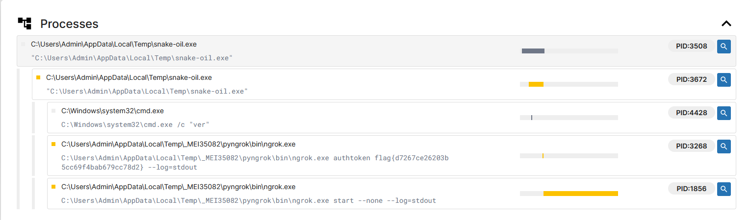Image resolution: width=750 pixels, height=220 pixels.
Task: Click the gray marker on the cmd.exe row
Action: pyautogui.click(x=53, y=111)
